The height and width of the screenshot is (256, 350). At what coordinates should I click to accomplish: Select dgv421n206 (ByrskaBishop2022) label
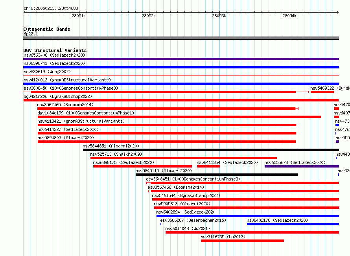coord(58,96)
